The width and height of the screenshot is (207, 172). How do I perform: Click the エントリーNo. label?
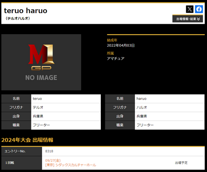(15, 151)
